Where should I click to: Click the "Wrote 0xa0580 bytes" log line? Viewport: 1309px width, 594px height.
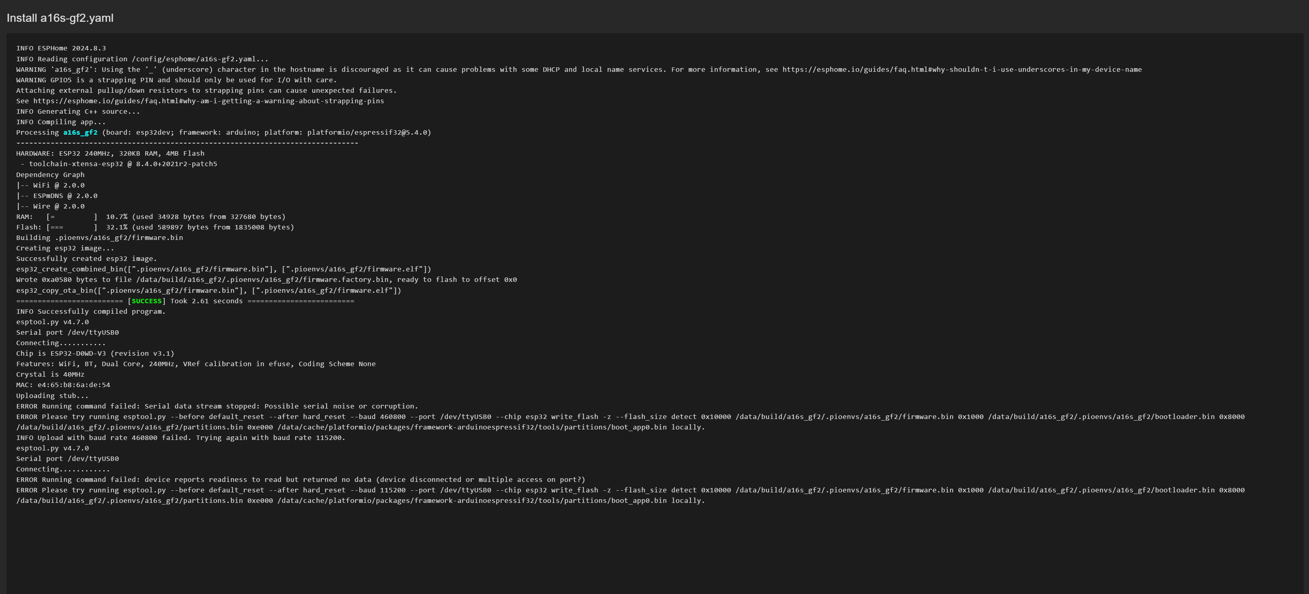(266, 280)
